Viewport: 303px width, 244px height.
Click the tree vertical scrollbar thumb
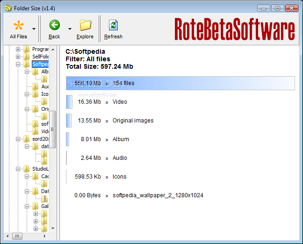tap(53, 129)
